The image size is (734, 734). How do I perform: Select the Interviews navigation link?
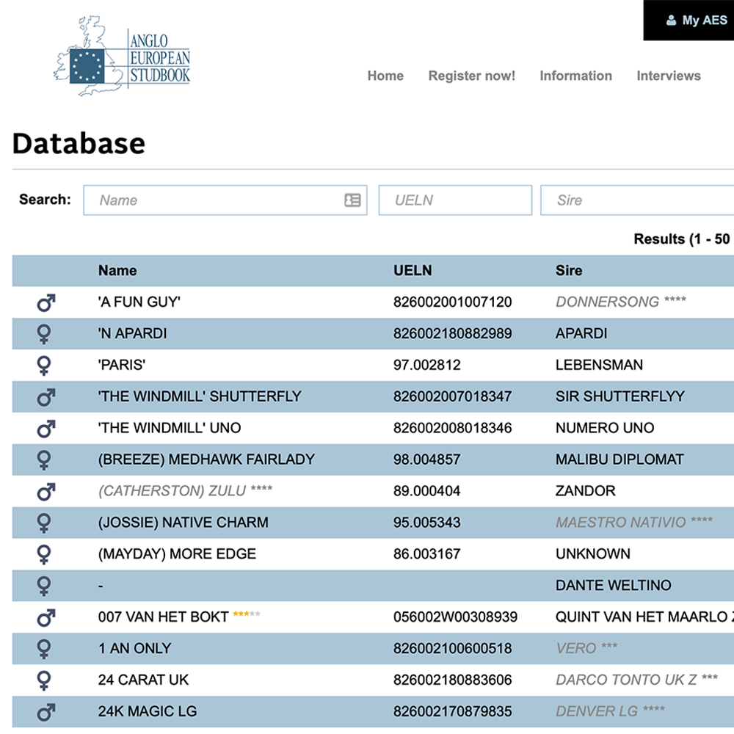(x=668, y=76)
